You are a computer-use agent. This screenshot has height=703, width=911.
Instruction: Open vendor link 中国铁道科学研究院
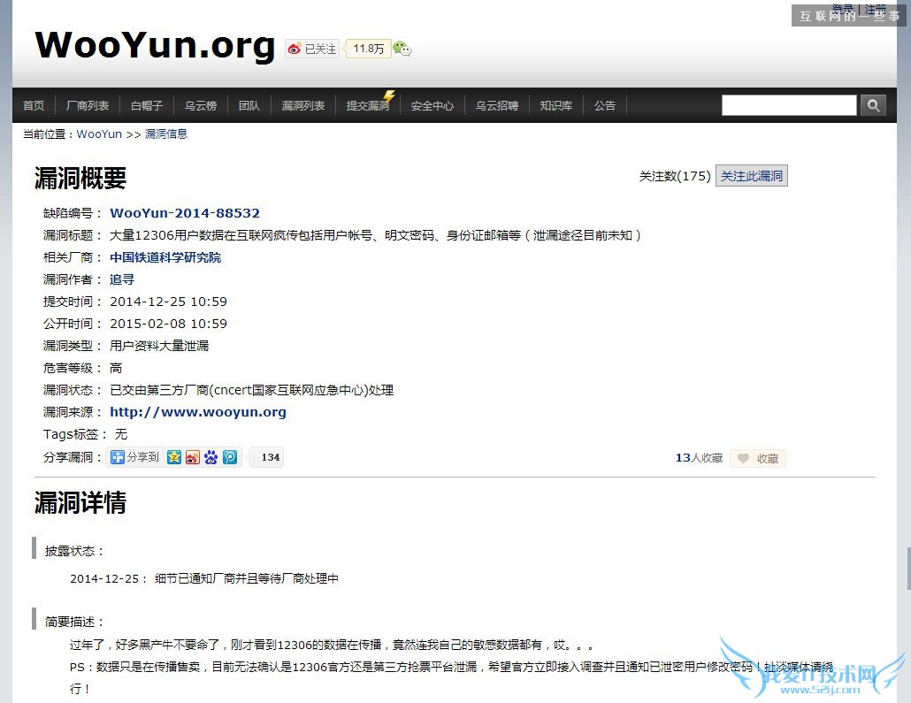click(x=165, y=257)
